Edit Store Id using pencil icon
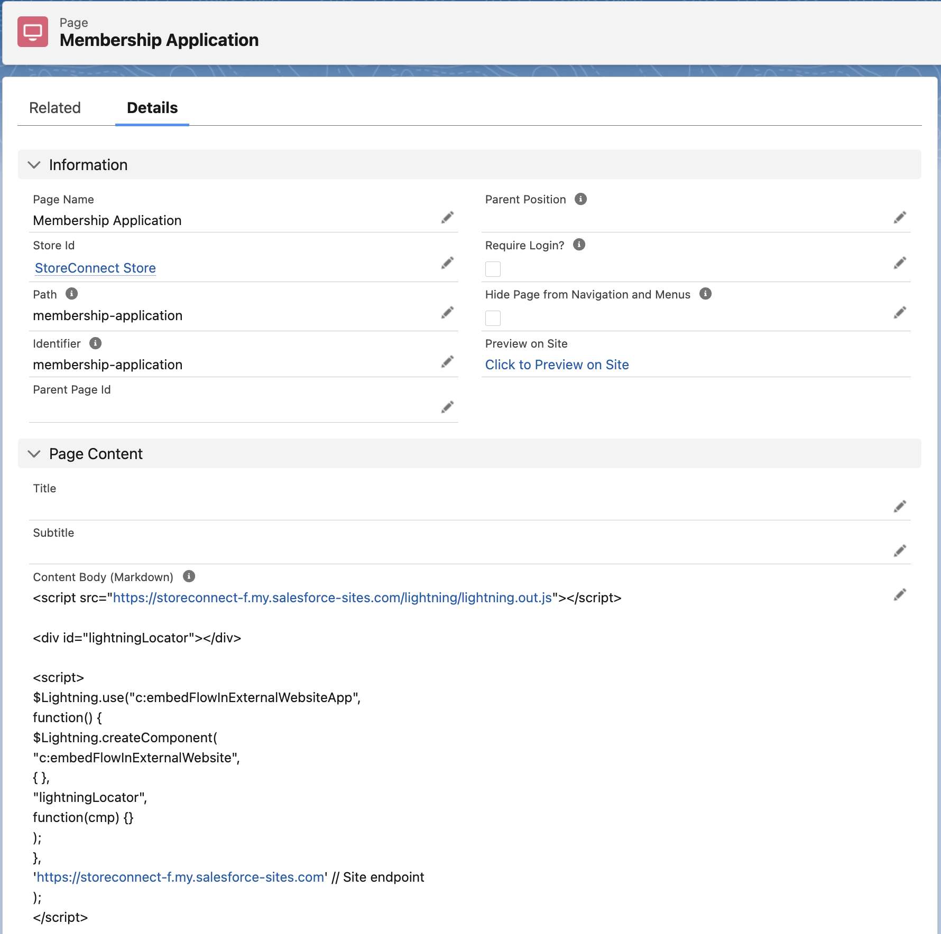 pyautogui.click(x=447, y=263)
